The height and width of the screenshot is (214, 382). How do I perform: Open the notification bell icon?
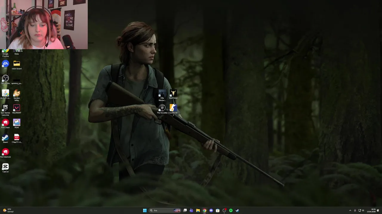pos(378,210)
